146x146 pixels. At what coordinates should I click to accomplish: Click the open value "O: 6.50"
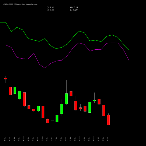click(51, 10)
